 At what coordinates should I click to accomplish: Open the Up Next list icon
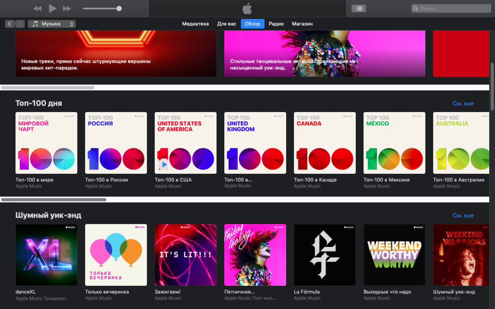tap(359, 9)
